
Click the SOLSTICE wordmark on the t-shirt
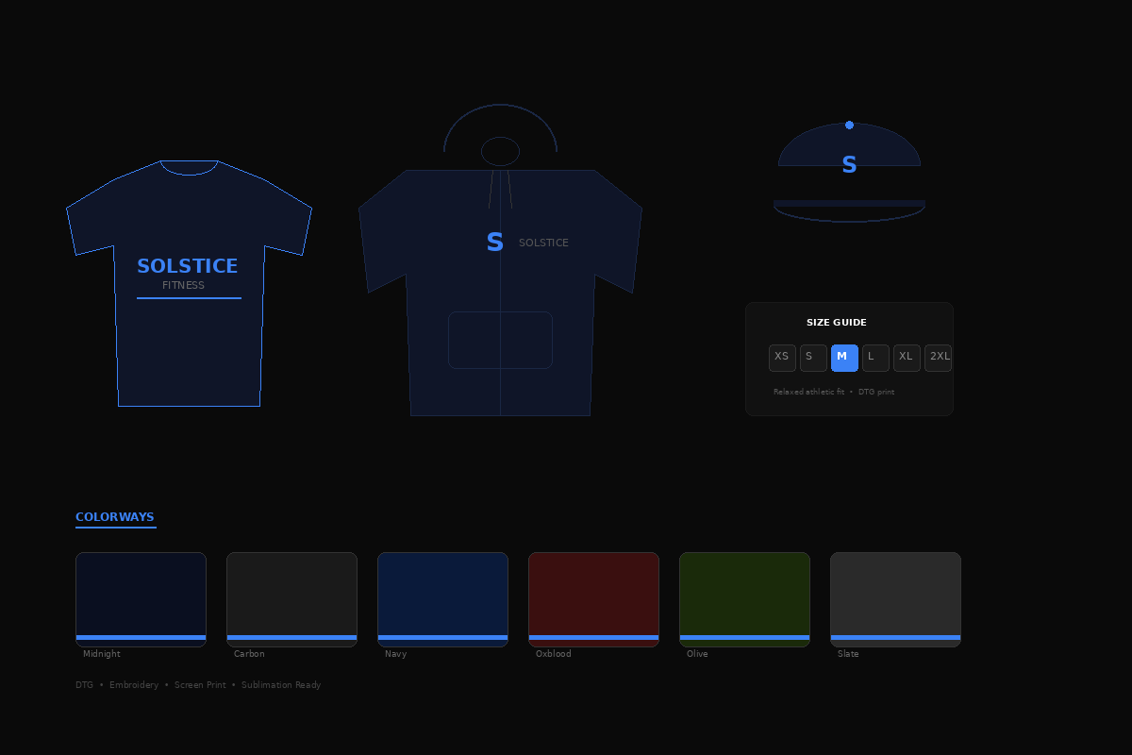click(188, 266)
